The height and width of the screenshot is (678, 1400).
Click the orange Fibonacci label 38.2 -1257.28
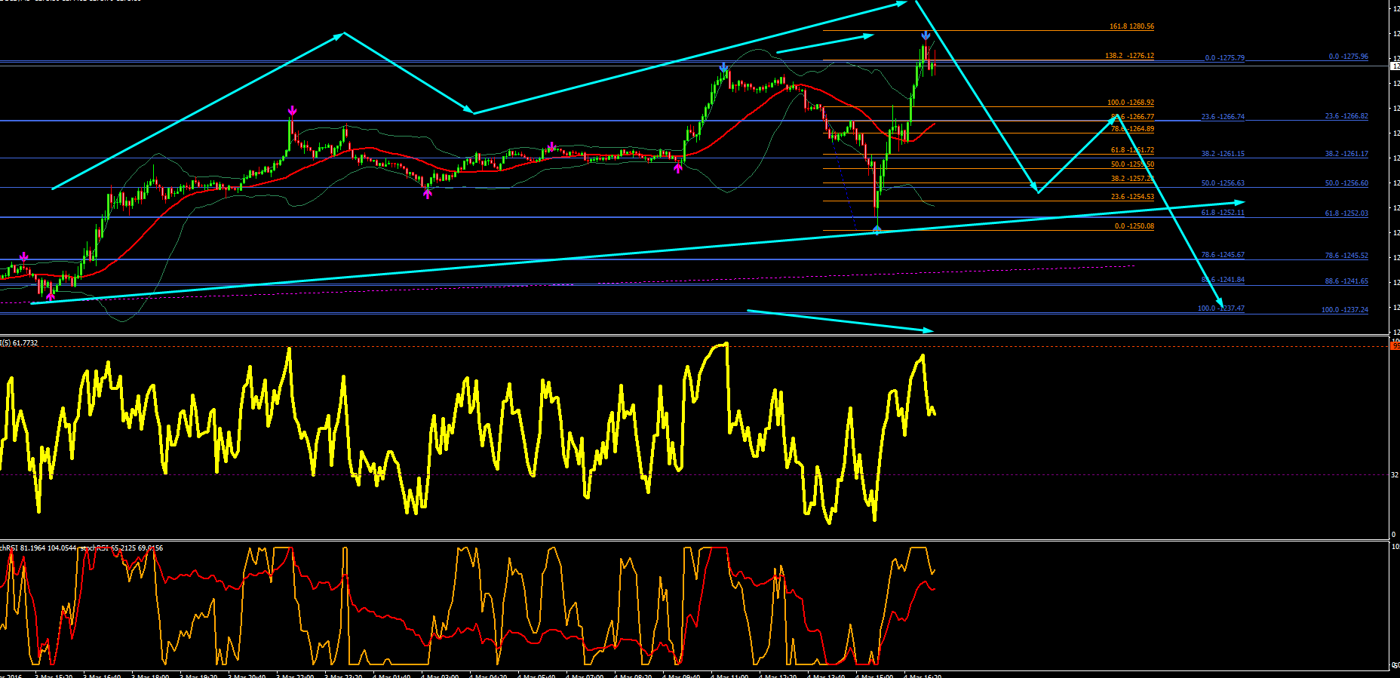pyautogui.click(x=1132, y=179)
